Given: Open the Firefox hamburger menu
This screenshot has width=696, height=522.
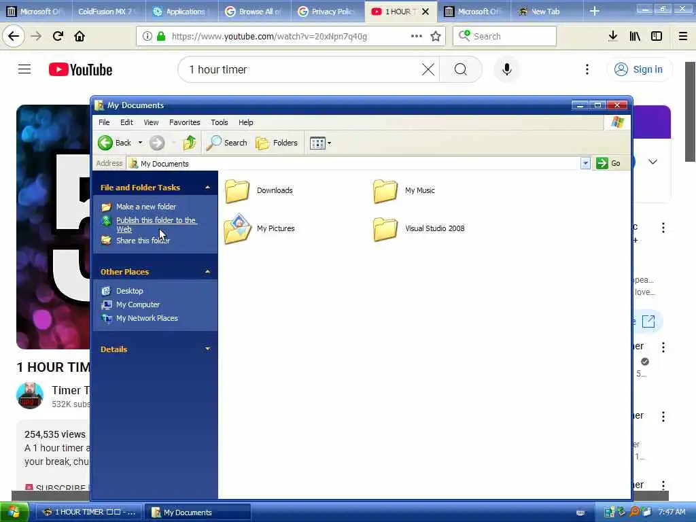Looking at the screenshot, I should point(683,37).
